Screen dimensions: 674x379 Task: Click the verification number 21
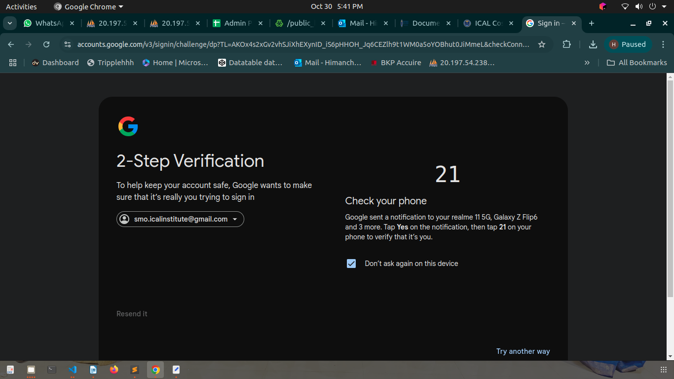click(x=448, y=174)
